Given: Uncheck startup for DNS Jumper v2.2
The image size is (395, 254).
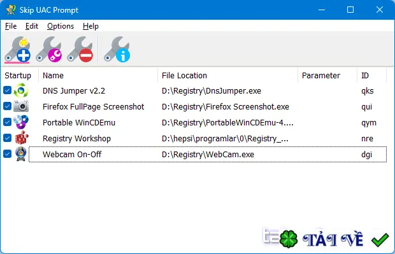Looking at the screenshot, I should 7,90.
